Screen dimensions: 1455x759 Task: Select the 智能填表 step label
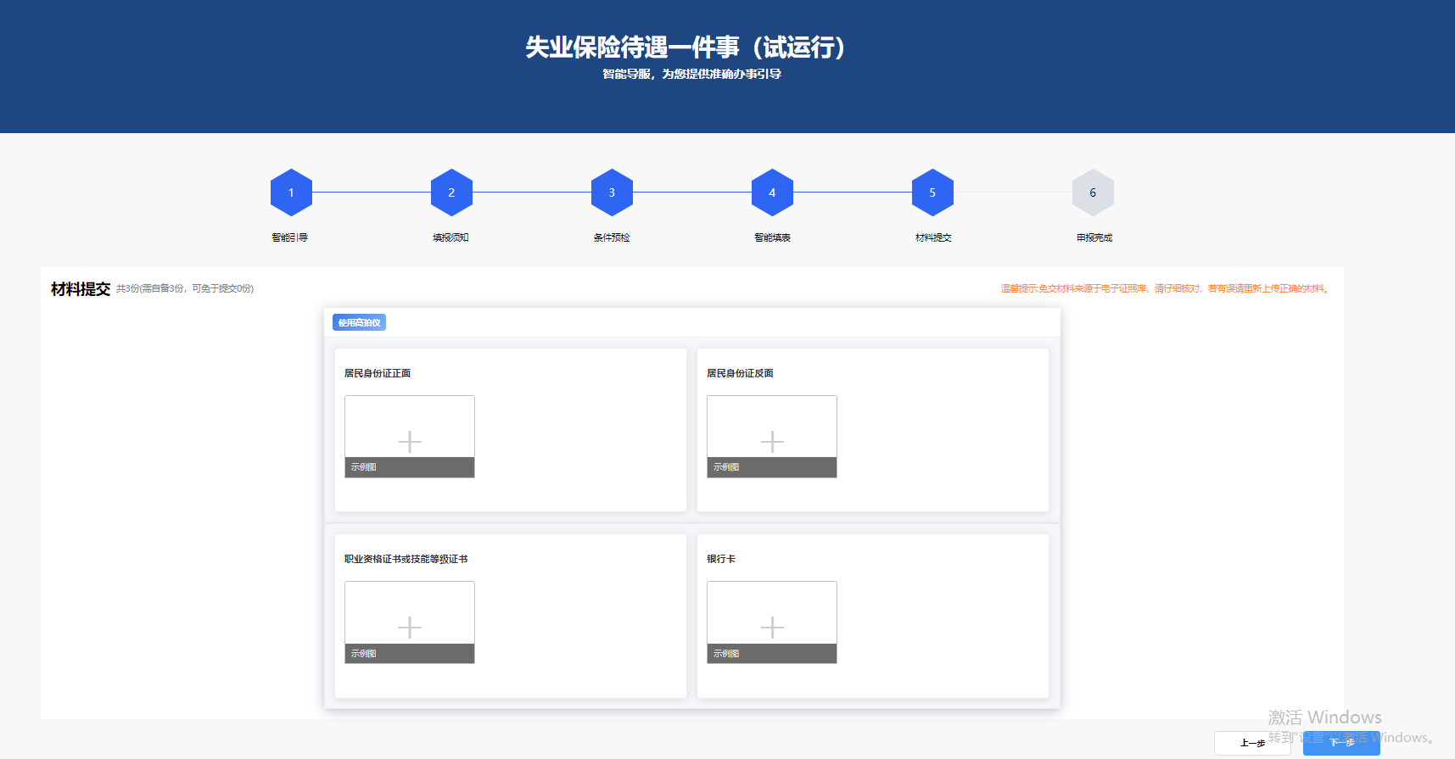click(772, 237)
